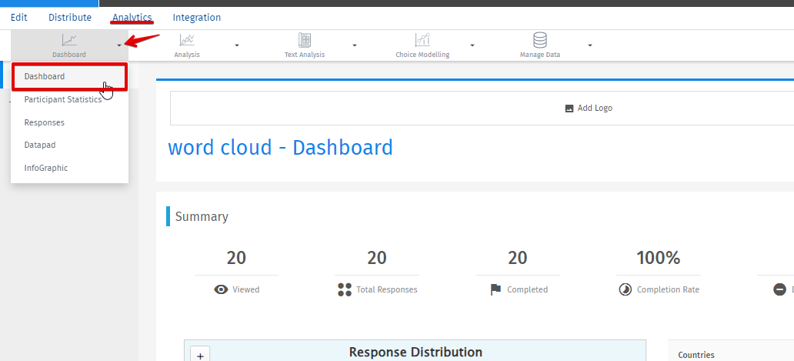Click the Analysis chart icon

click(x=187, y=40)
